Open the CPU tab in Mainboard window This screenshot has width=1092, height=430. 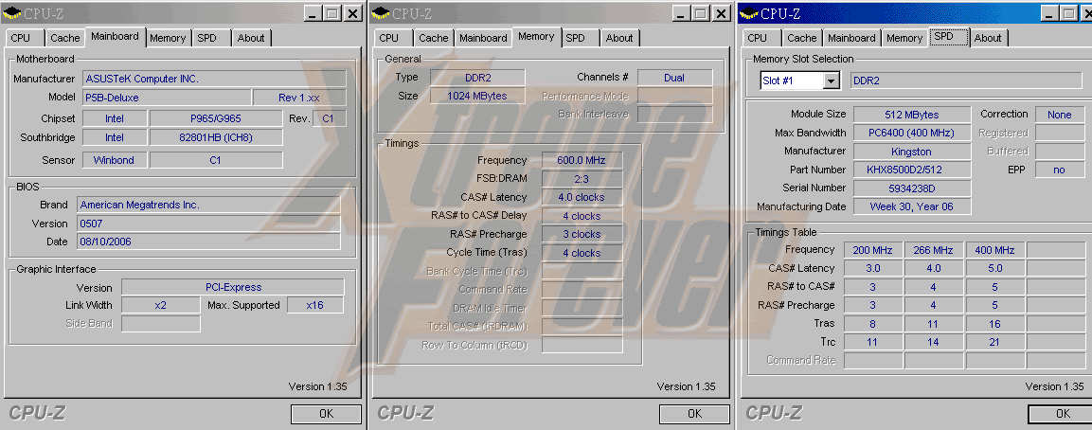22,38
